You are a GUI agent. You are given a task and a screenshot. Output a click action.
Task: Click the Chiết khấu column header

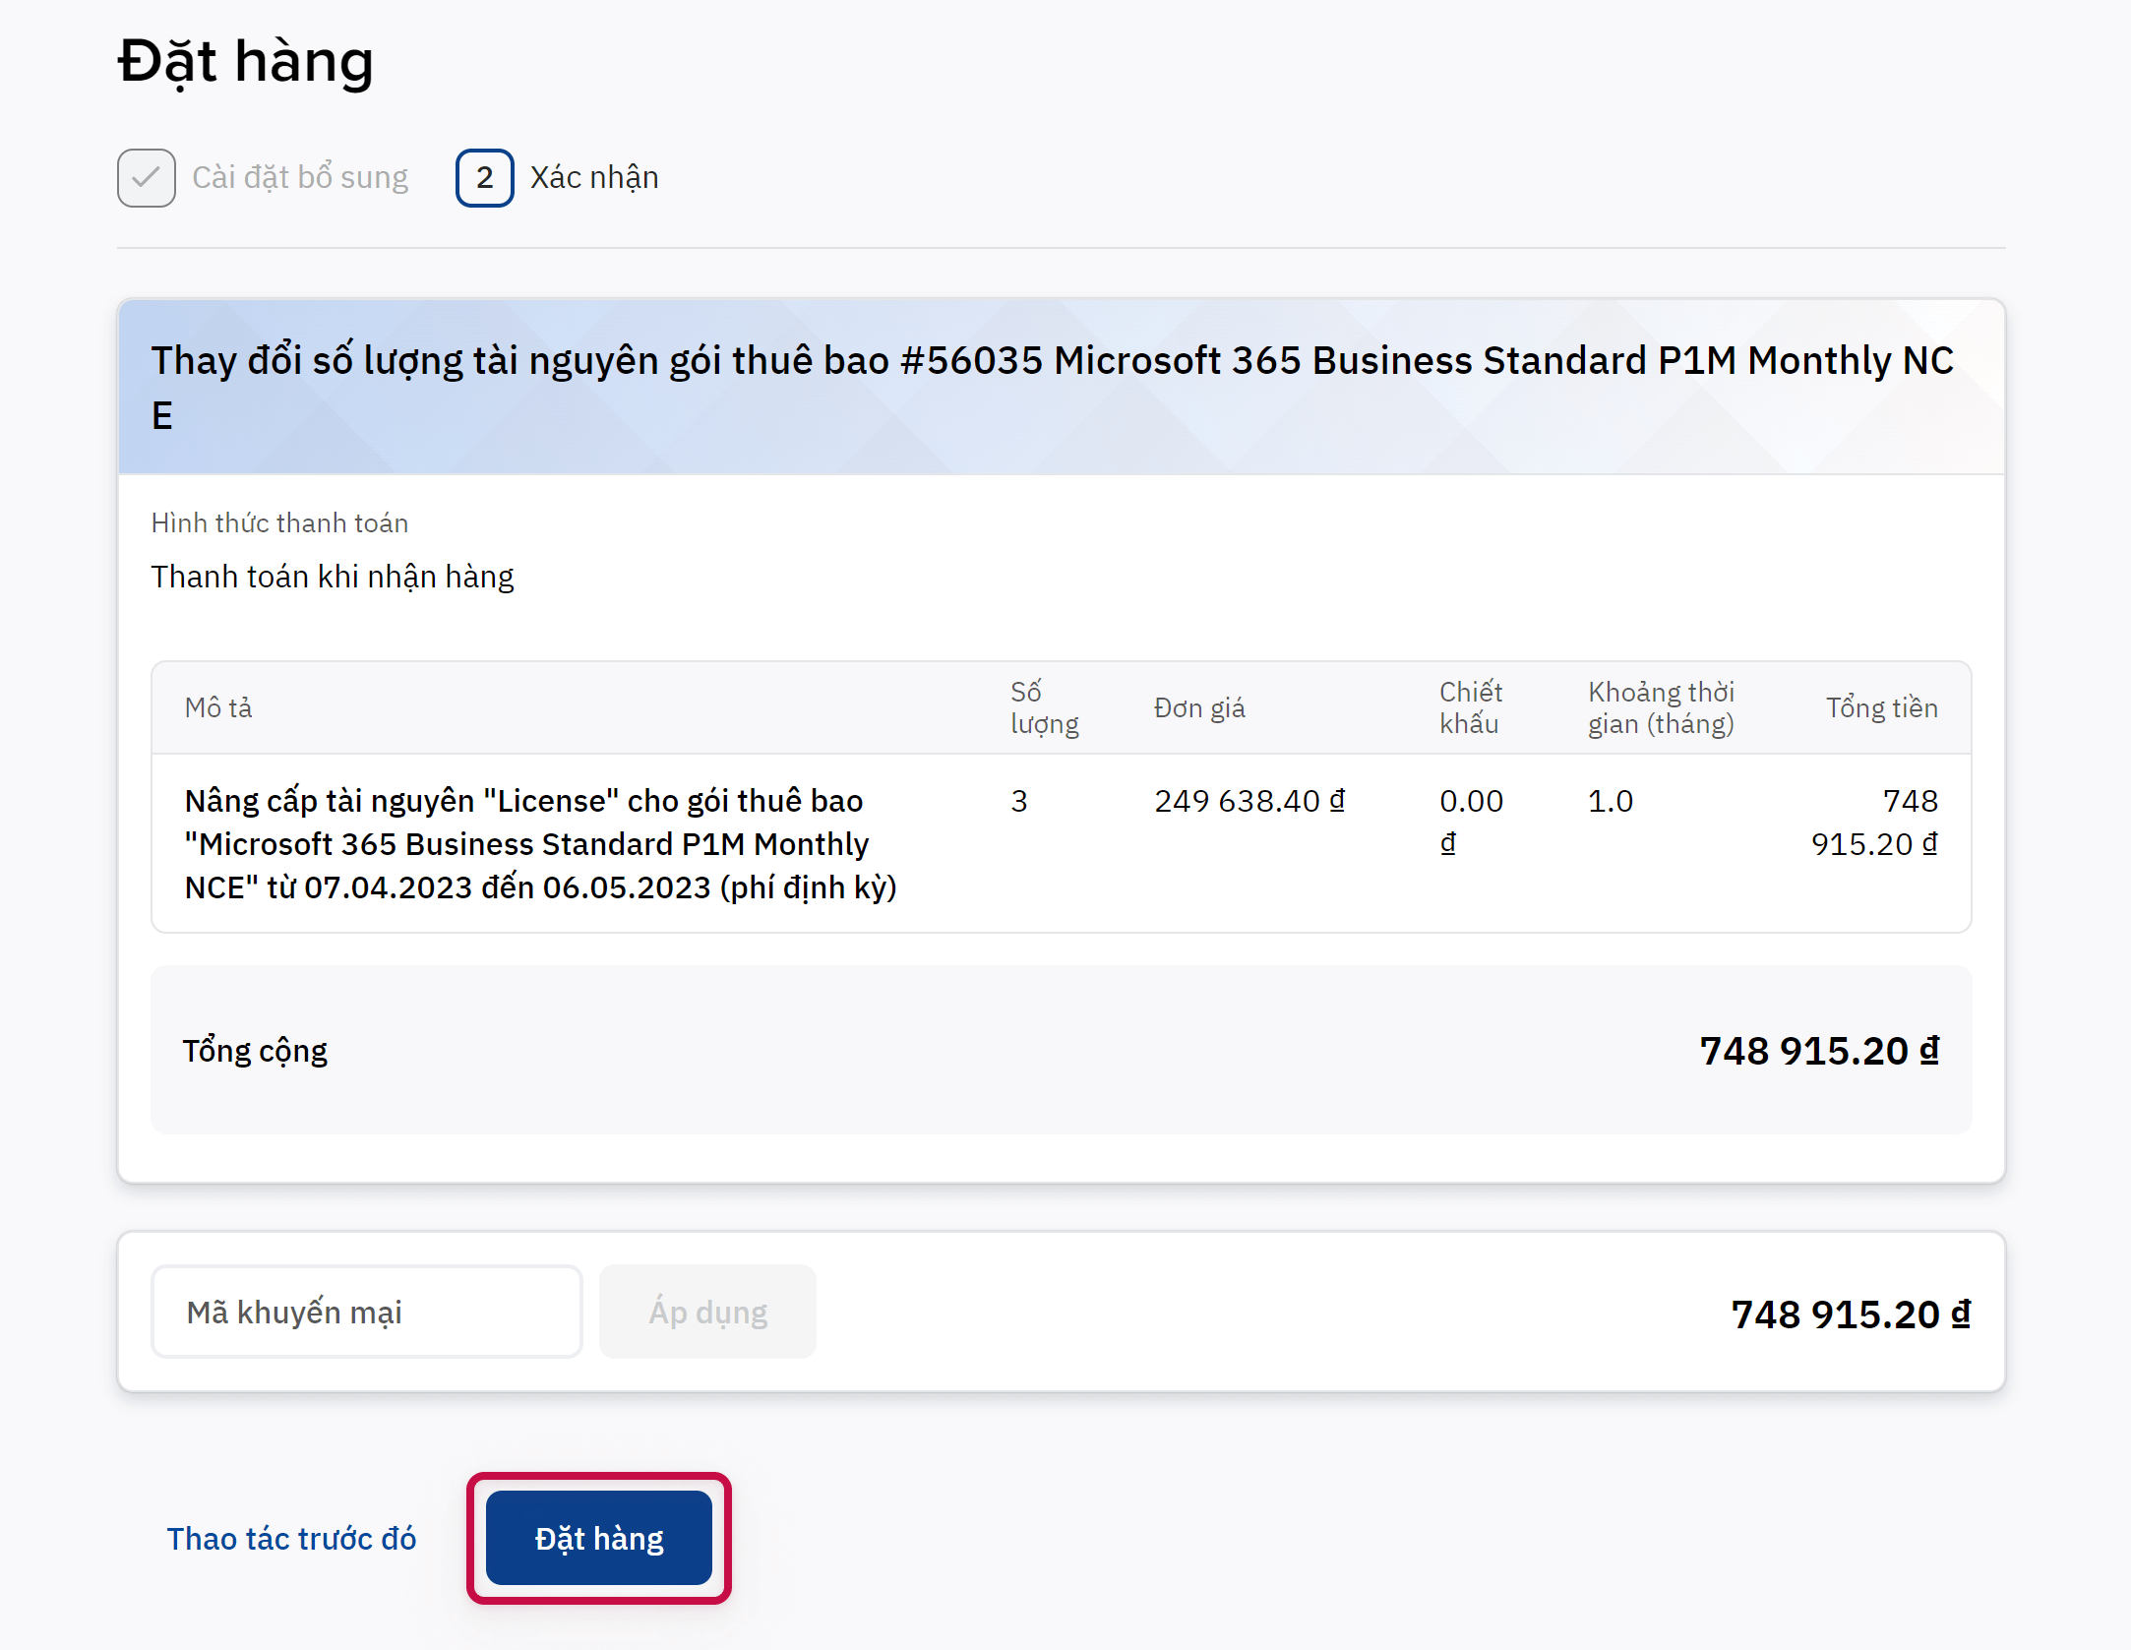point(1471,707)
